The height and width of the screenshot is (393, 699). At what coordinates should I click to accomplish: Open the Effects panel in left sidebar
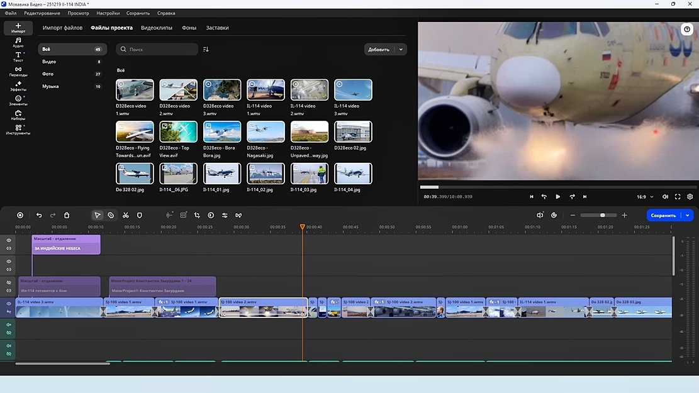[18, 86]
